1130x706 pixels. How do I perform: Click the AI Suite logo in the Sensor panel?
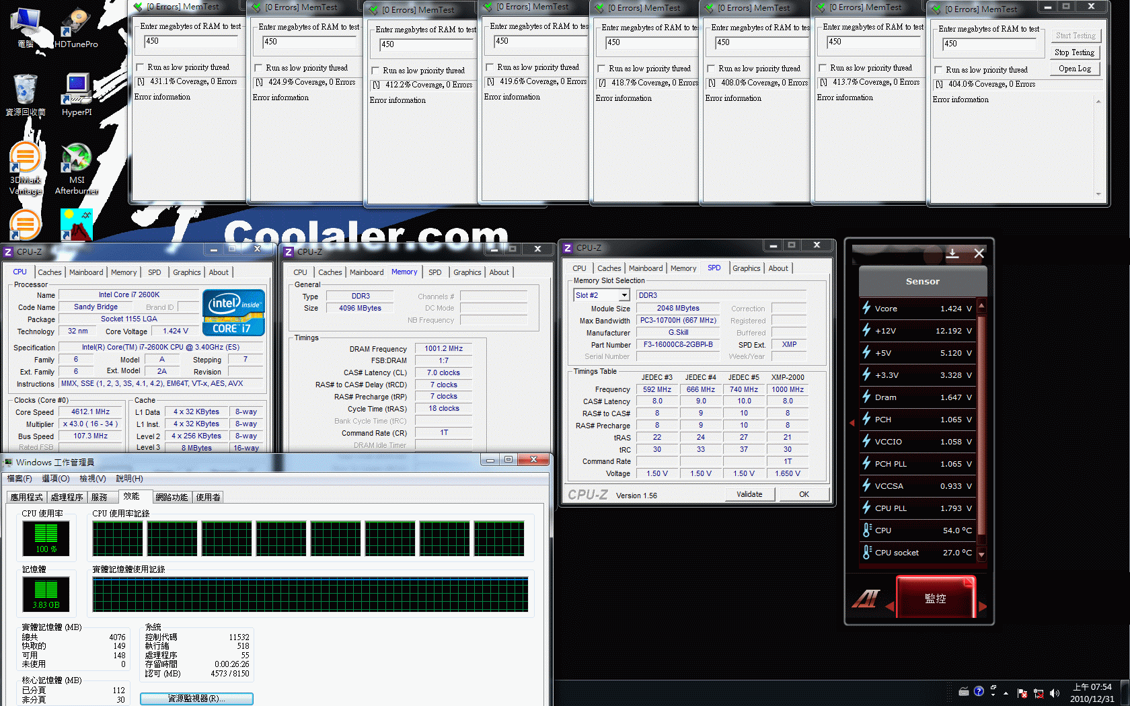866,598
